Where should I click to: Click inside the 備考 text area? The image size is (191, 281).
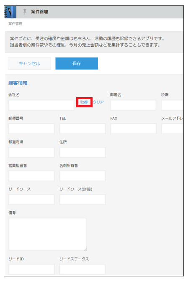(x=48, y=234)
